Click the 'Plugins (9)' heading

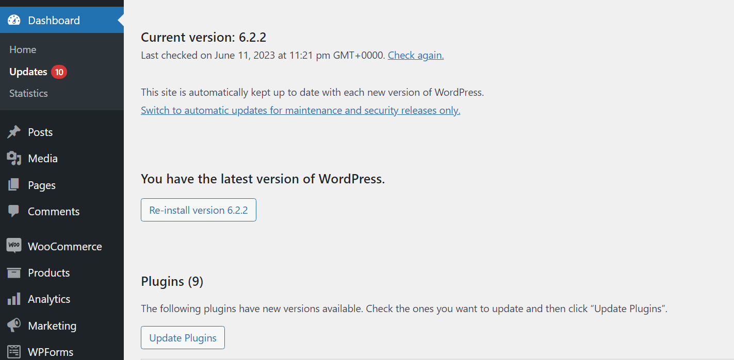click(172, 282)
